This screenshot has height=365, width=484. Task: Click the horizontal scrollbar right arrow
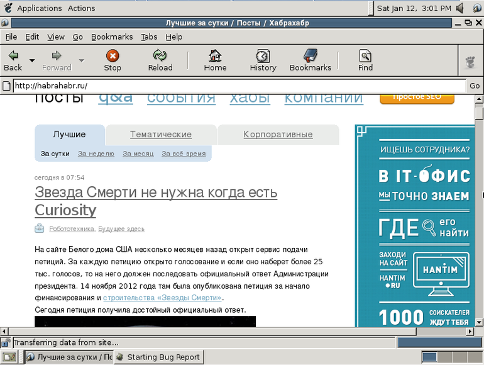click(x=470, y=331)
